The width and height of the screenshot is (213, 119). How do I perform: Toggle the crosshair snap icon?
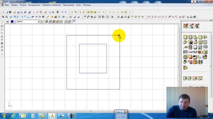pyautogui.click(x=80, y=12)
